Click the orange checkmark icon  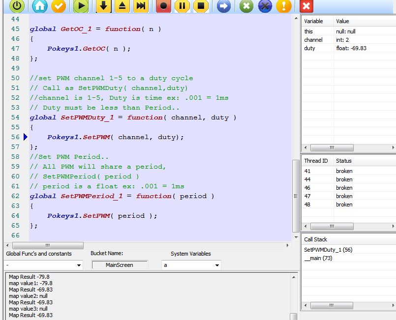59,6
